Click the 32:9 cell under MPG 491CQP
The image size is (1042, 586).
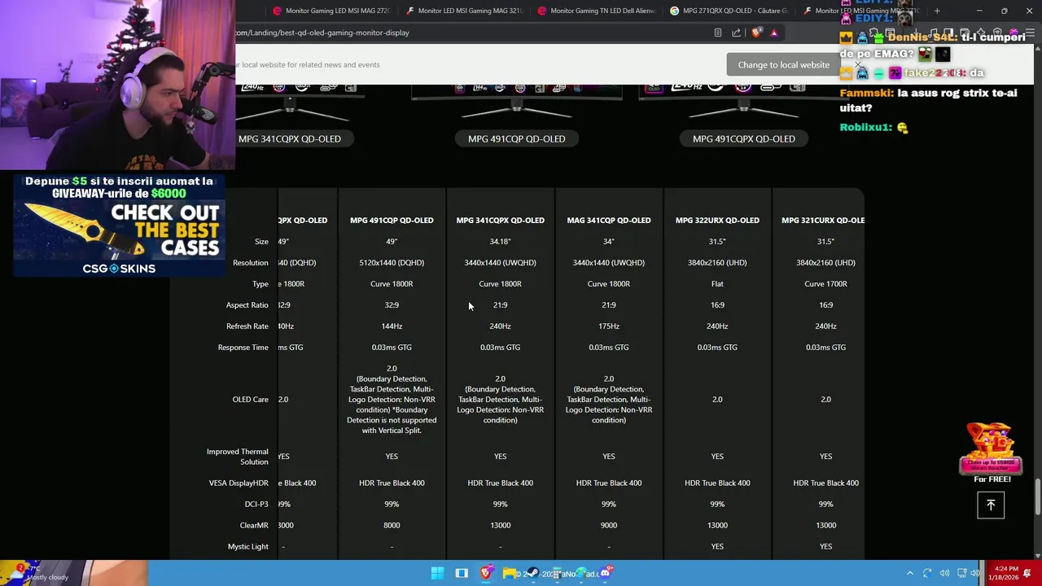(x=392, y=305)
